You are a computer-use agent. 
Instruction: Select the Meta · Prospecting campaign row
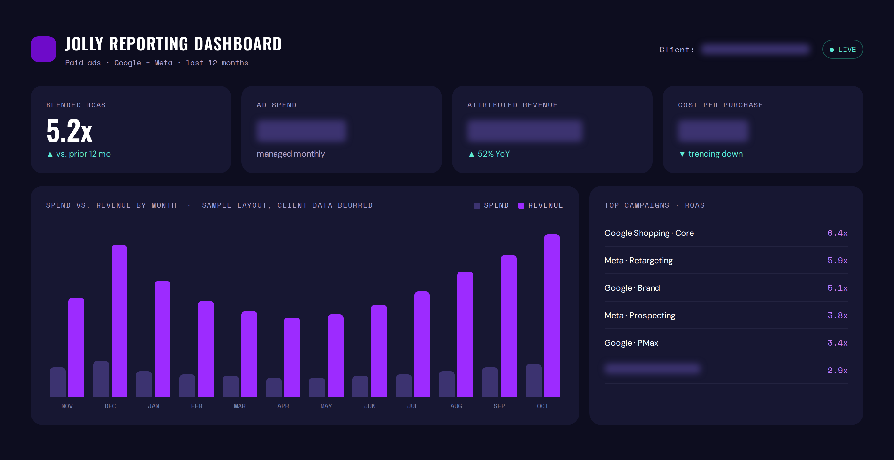pos(726,315)
